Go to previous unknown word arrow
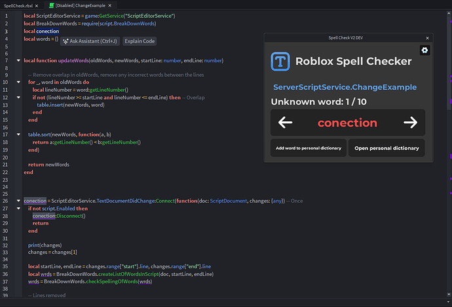The width and height of the screenshot is (452, 307). tap(285, 123)
